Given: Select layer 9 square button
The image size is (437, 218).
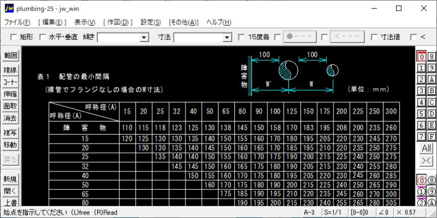Looking at the screenshot, I should pos(431,68).
